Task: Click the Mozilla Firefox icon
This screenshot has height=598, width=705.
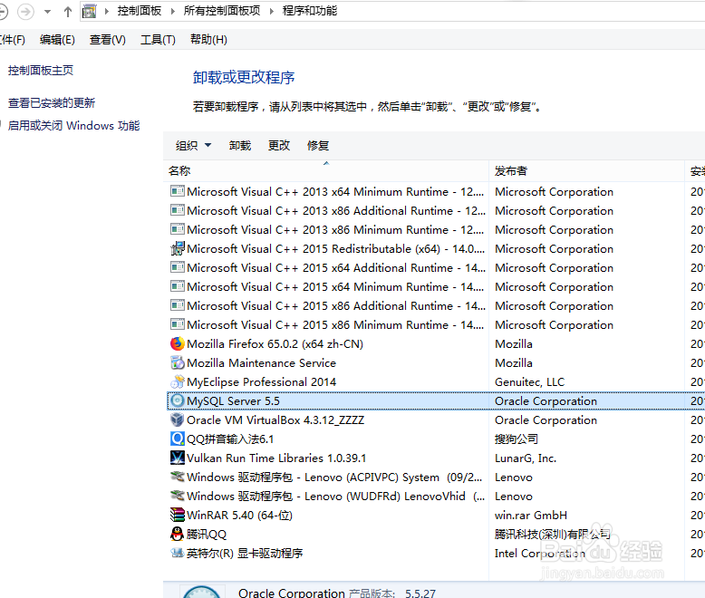Action: coord(177,343)
